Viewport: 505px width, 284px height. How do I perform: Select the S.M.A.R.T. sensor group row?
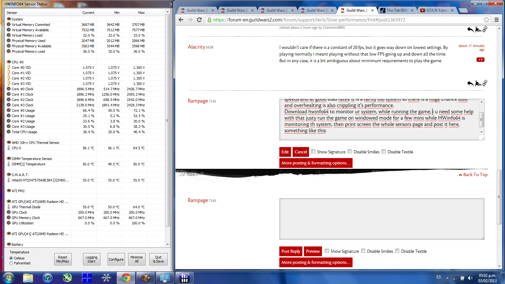click(85, 175)
